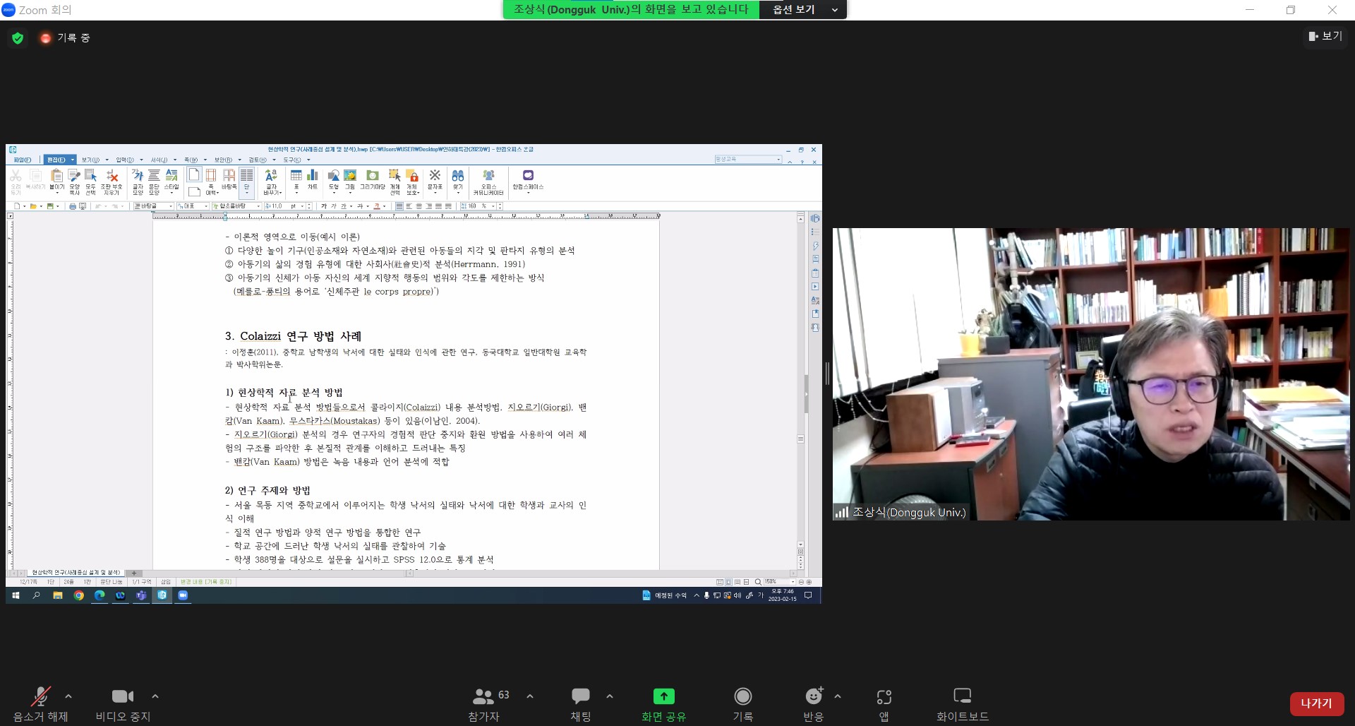Add a new document tab with plus
This screenshot has height=726, width=1355.
click(x=134, y=573)
